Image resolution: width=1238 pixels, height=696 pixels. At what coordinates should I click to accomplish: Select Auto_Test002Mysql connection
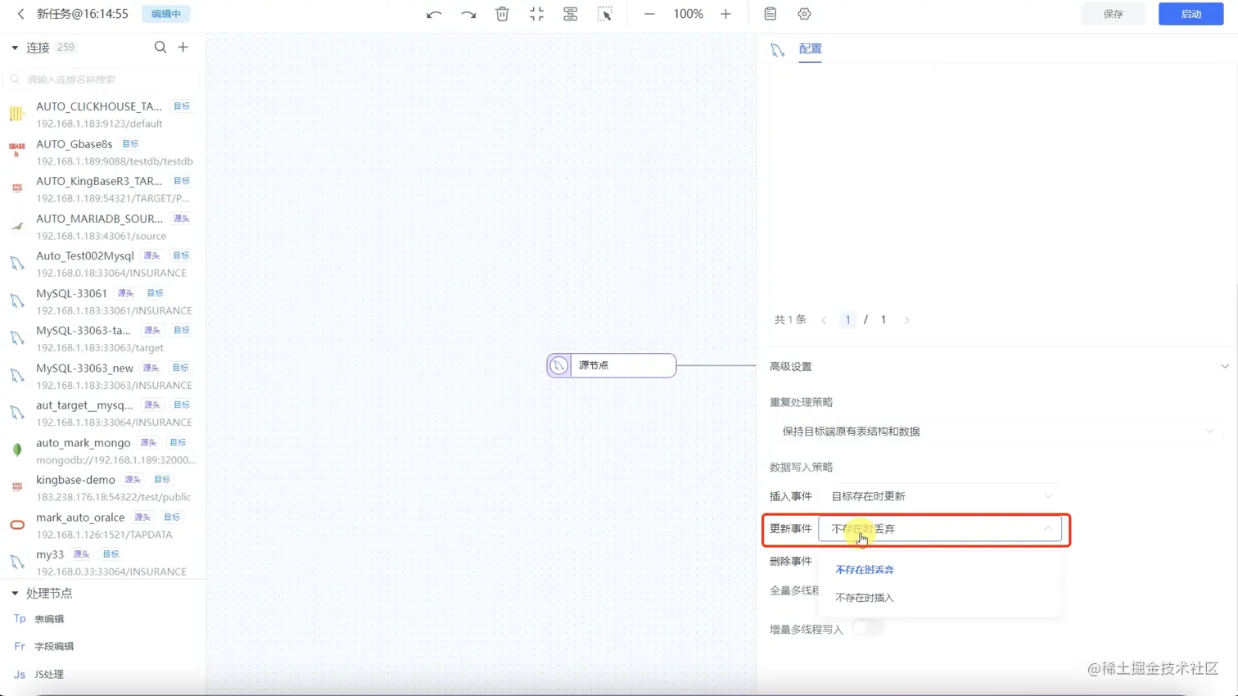102,264
